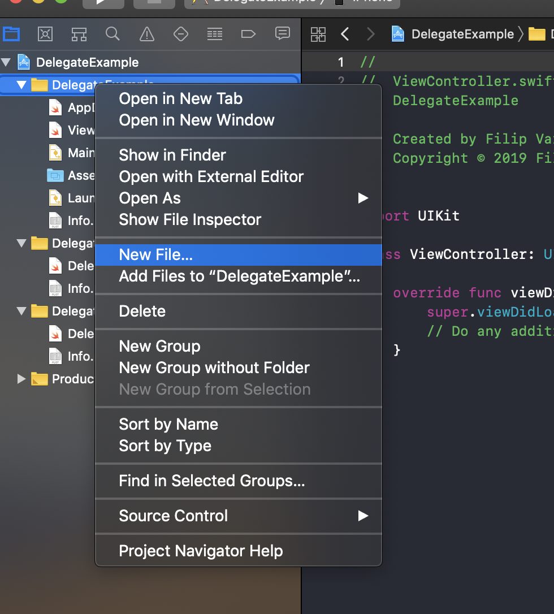The width and height of the screenshot is (554, 614).
Task: Choose Project Navigator Help
Action: [239, 551]
